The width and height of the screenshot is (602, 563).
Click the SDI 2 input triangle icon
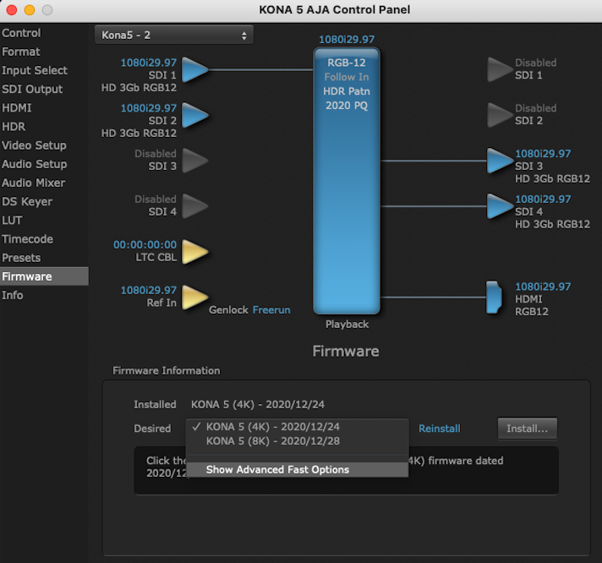[195, 115]
